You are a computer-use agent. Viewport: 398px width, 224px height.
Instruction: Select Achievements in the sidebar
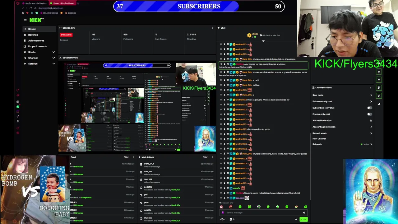pos(39,40)
